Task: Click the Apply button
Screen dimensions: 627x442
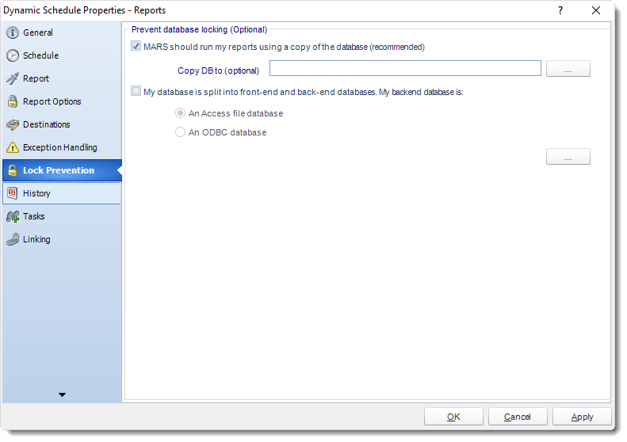Action: tap(582, 417)
